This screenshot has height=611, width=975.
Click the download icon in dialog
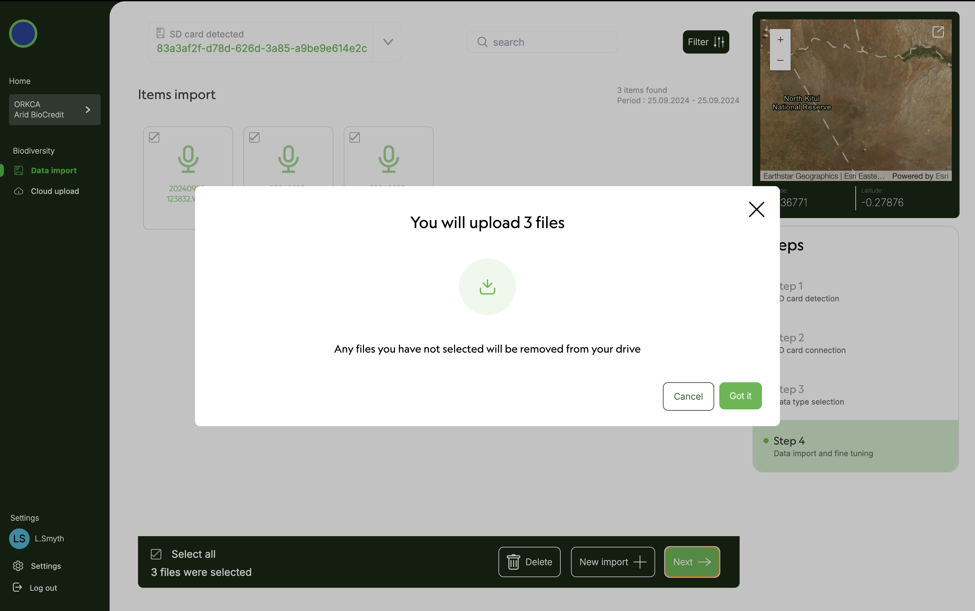(487, 286)
